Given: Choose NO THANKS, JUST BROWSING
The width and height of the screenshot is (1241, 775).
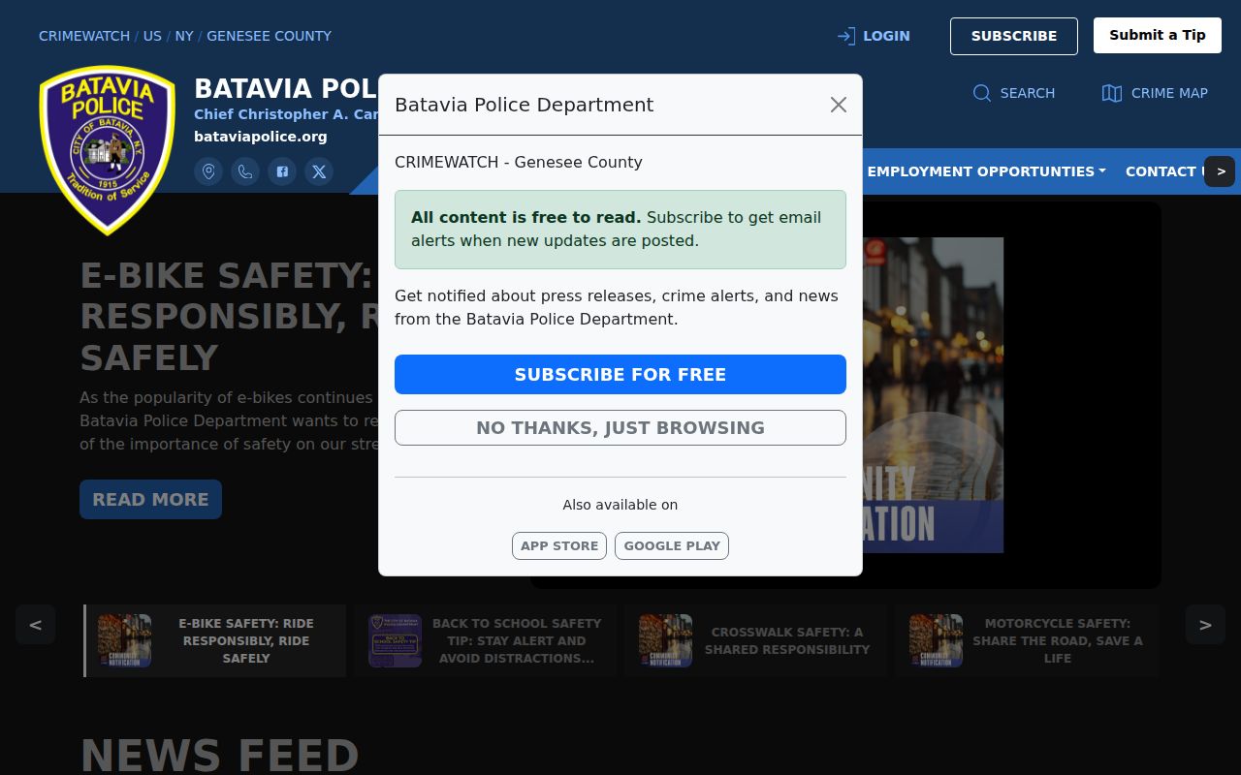Looking at the screenshot, I should [620, 427].
